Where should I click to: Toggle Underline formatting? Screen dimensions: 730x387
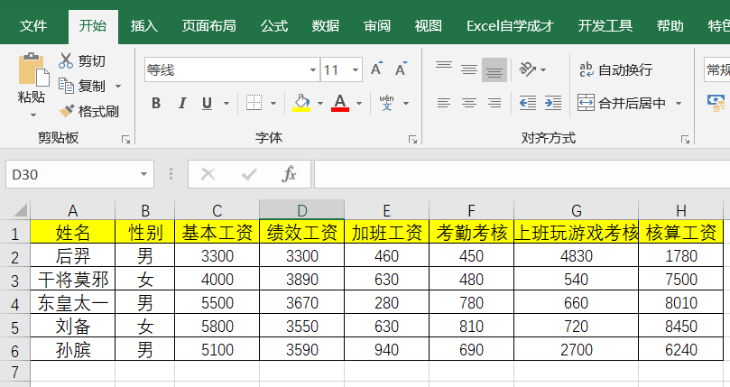(208, 103)
